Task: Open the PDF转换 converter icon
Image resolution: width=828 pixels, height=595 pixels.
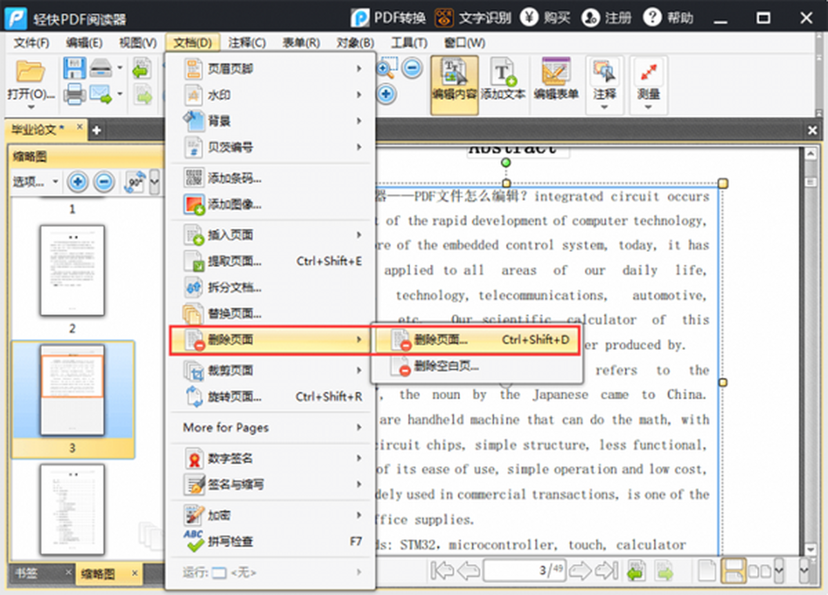Action: (x=360, y=17)
